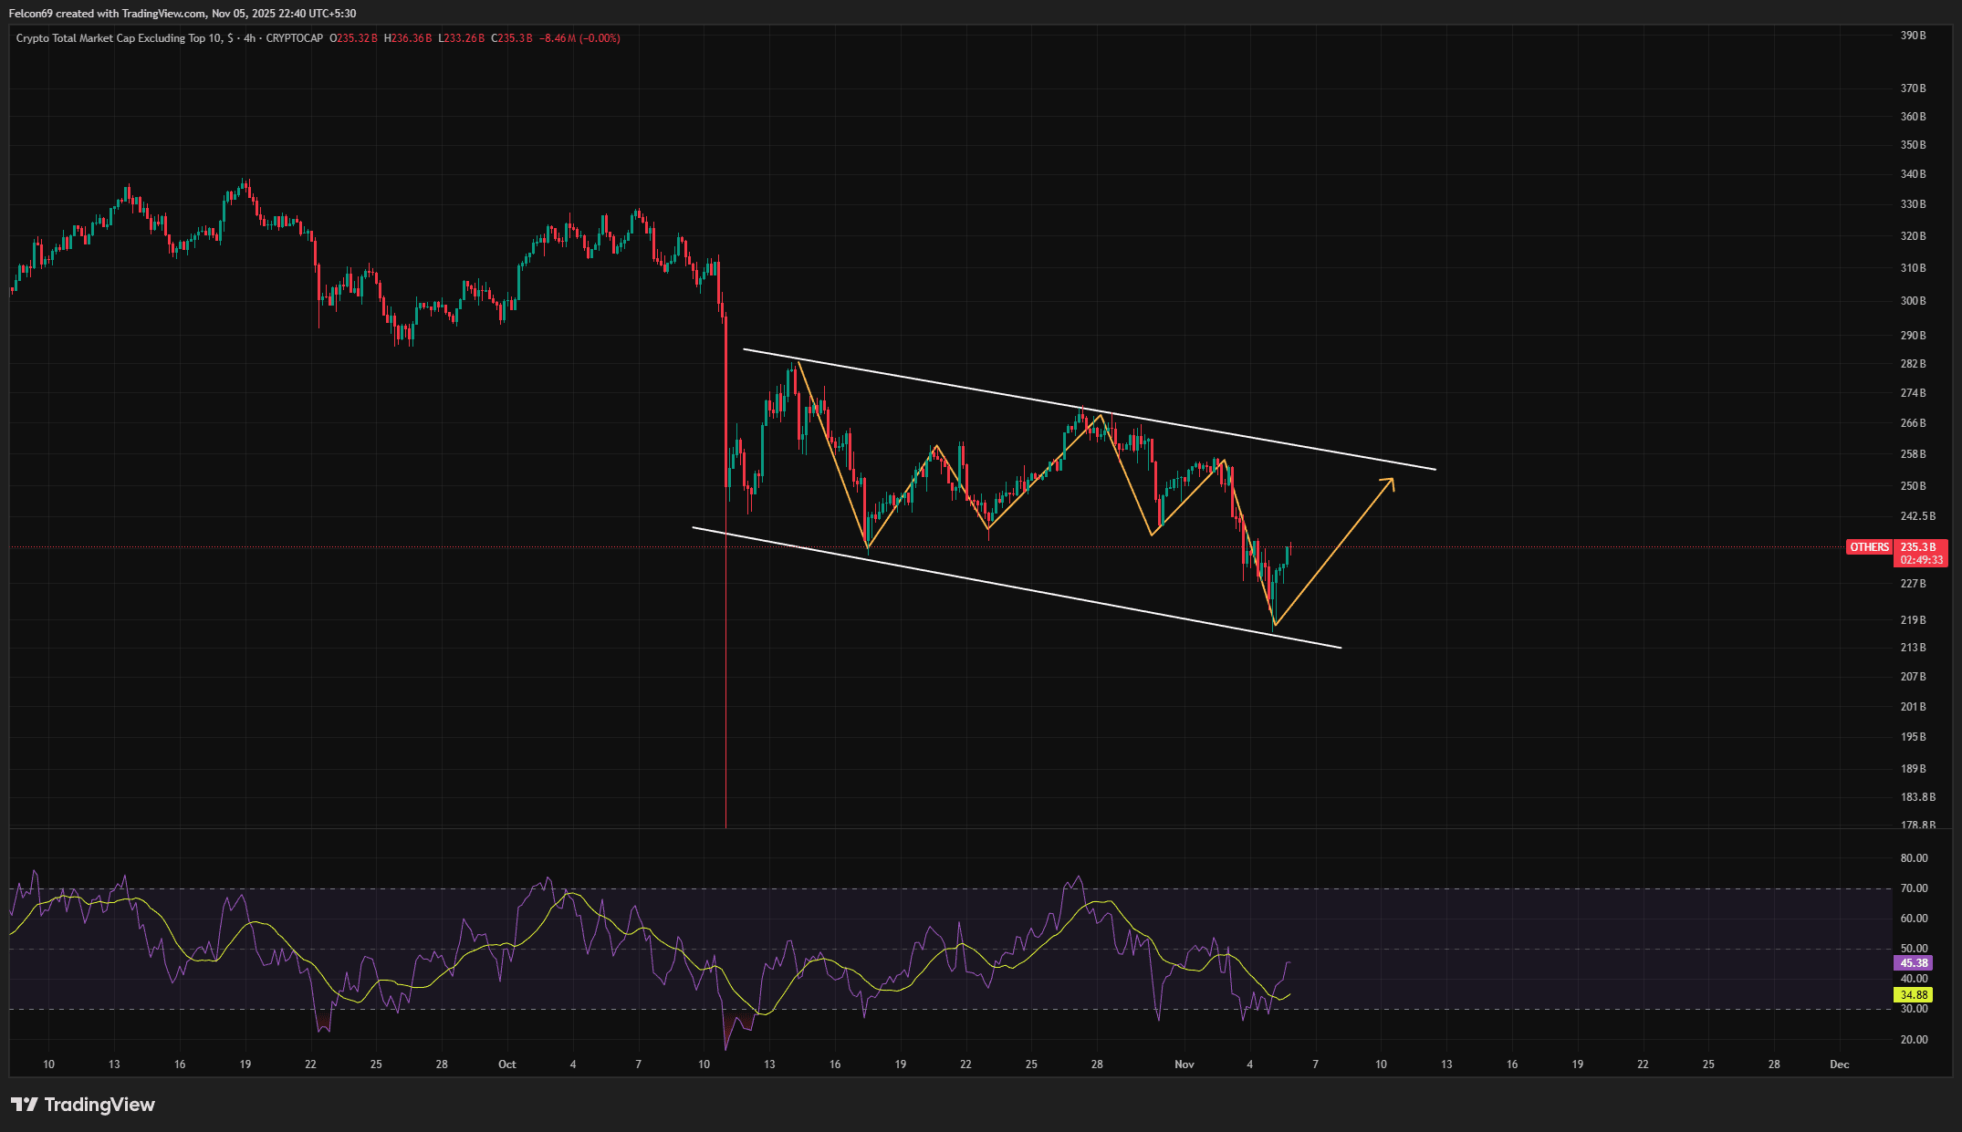Click the 70.00 RSI overbought level label
Screen dimensions: 1962x1132
1914,888
